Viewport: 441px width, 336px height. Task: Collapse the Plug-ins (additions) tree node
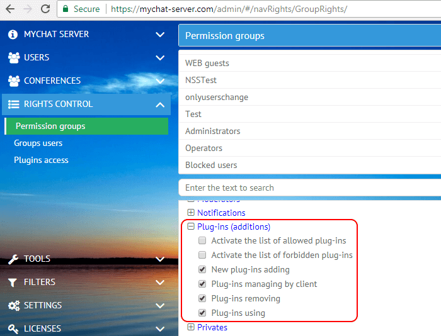(191, 227)
